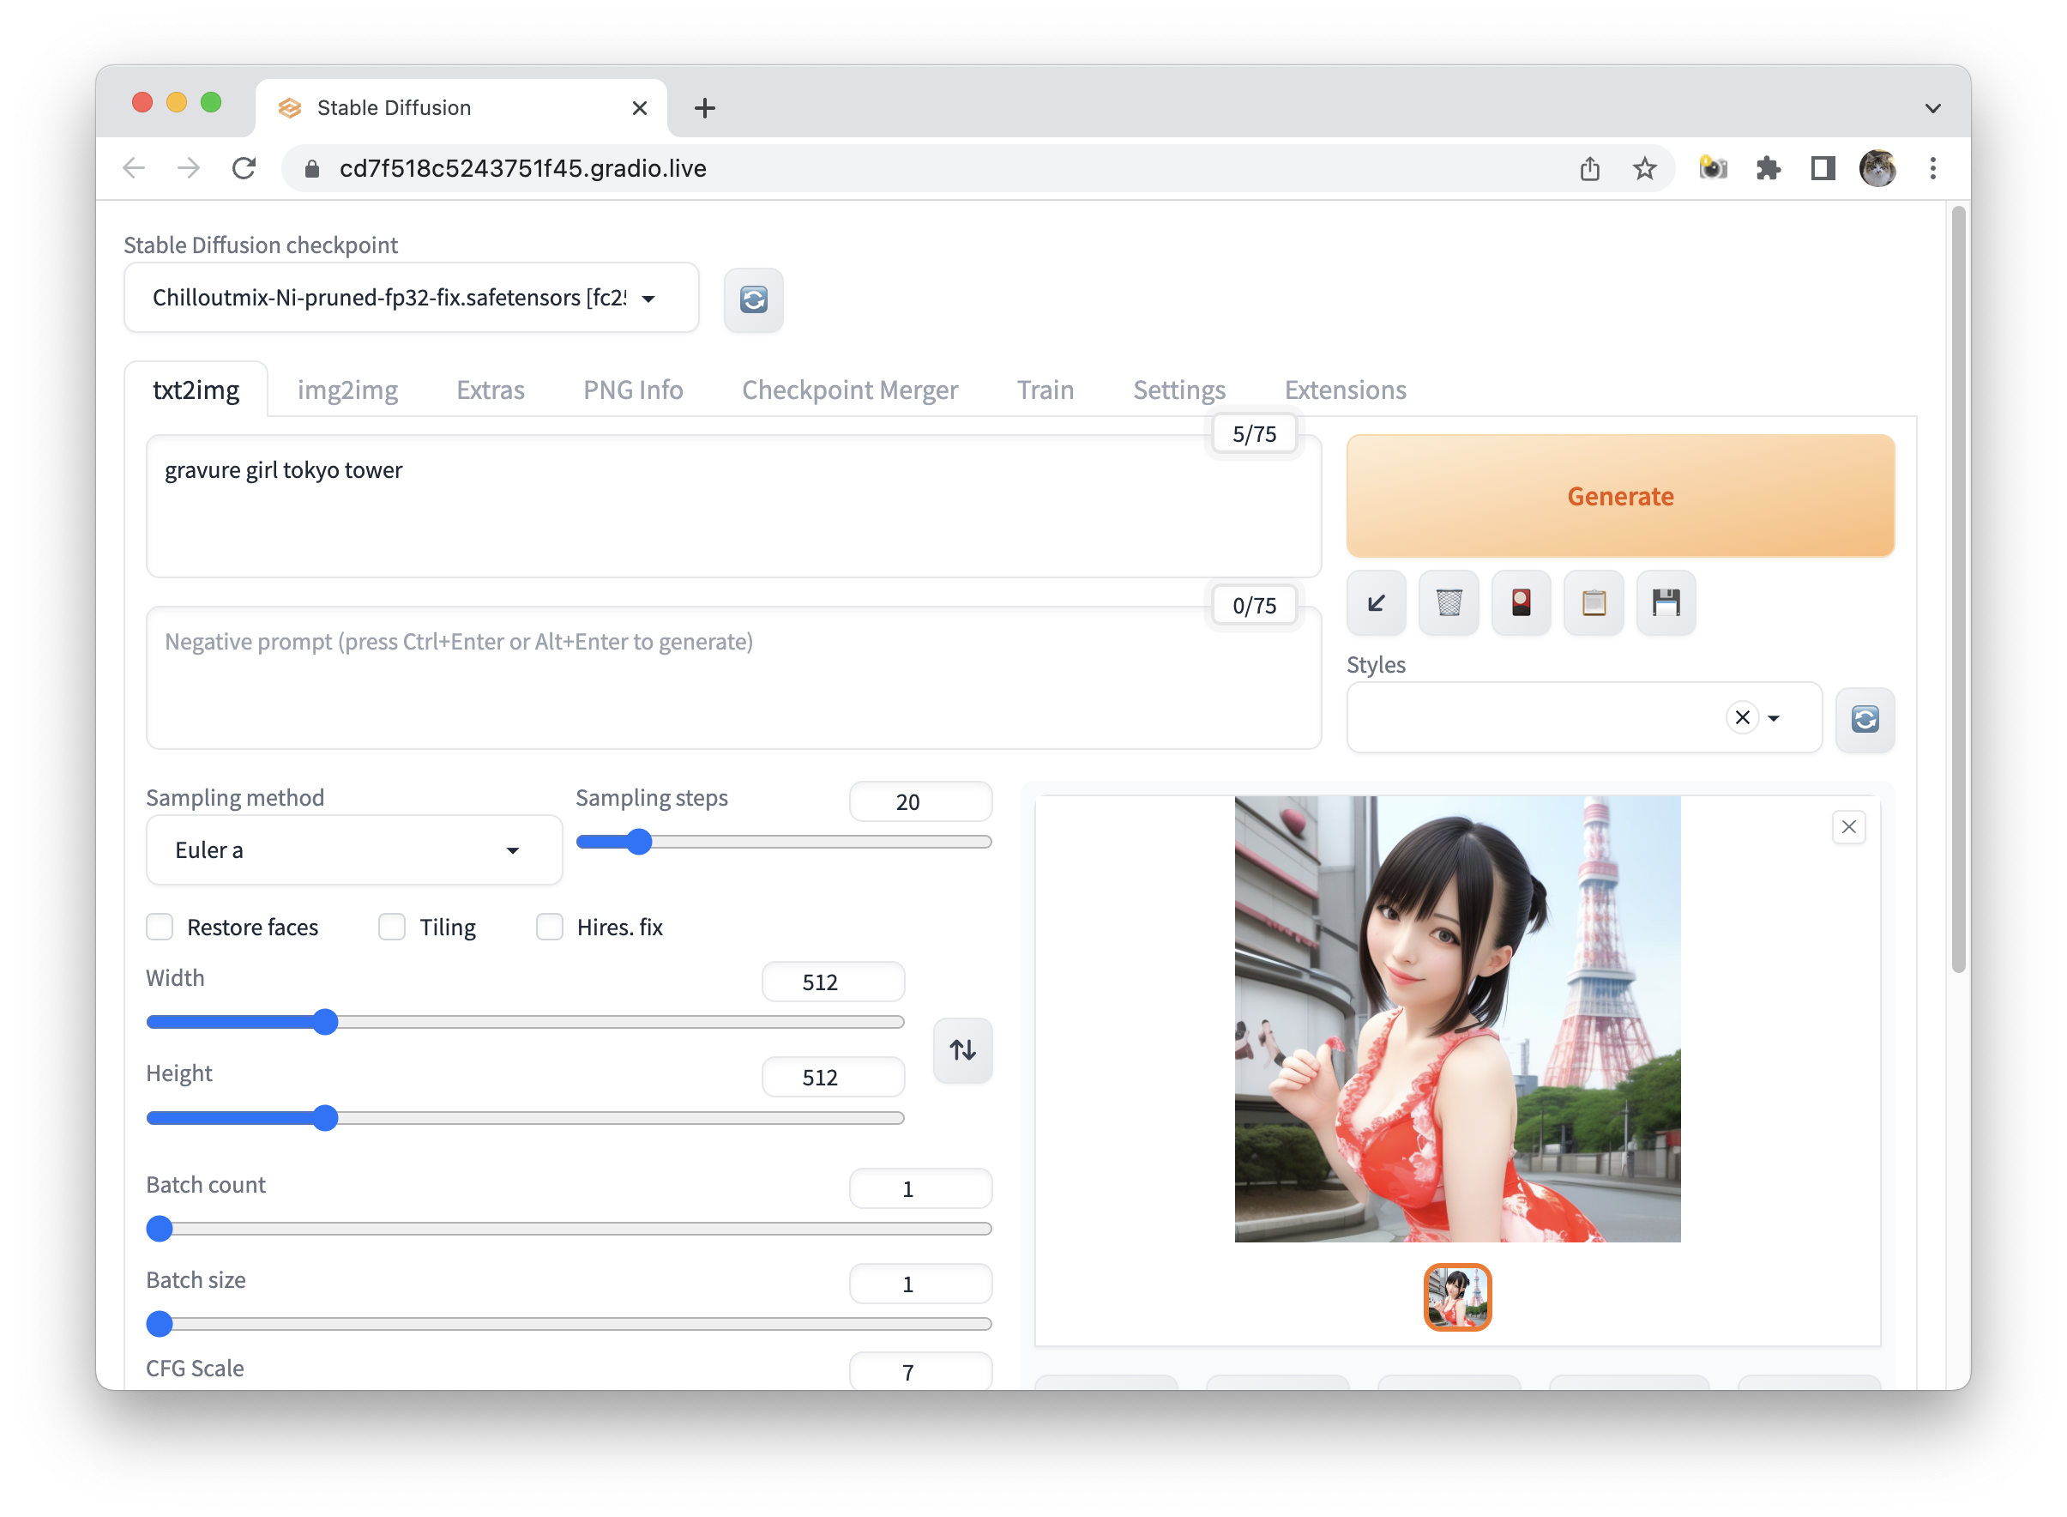The height and width of the screenshot is (1517, 2067).
Task: Click the floppy disk save style icon
Action: (x=1666, y=603)
